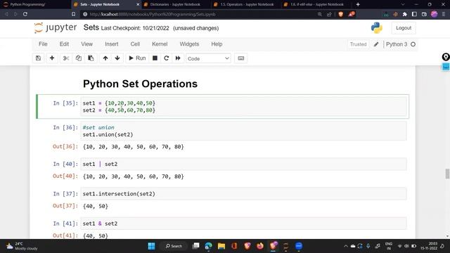The height and width of the screenshot is (253, 450).
Task: Open the cell type Code dropdown
Action: pyautogui.click(x=208, y=58)
